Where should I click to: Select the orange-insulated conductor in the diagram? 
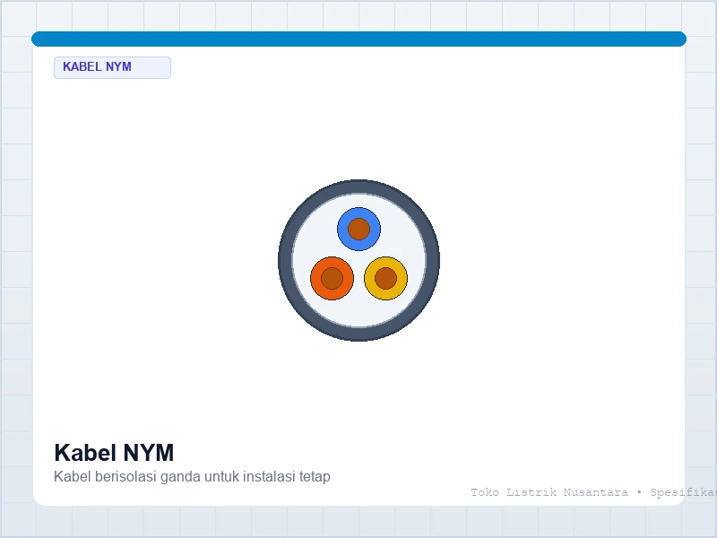332,278
